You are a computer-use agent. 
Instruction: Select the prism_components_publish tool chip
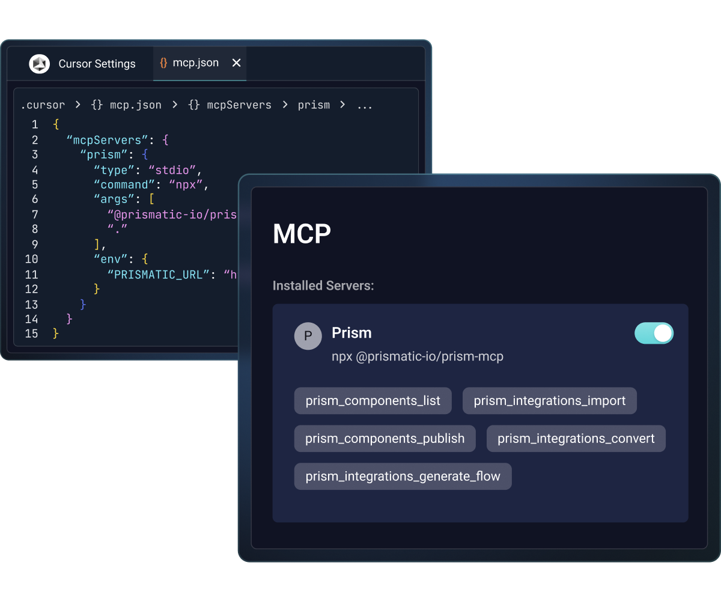point(385,439)
